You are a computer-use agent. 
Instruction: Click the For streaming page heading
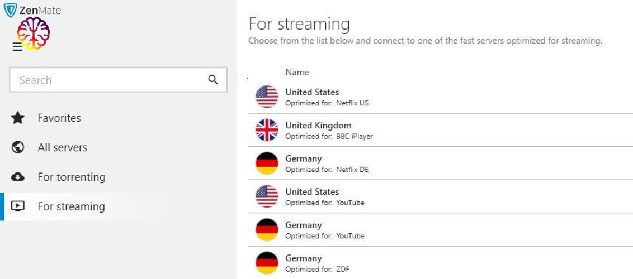pos(299,24)
